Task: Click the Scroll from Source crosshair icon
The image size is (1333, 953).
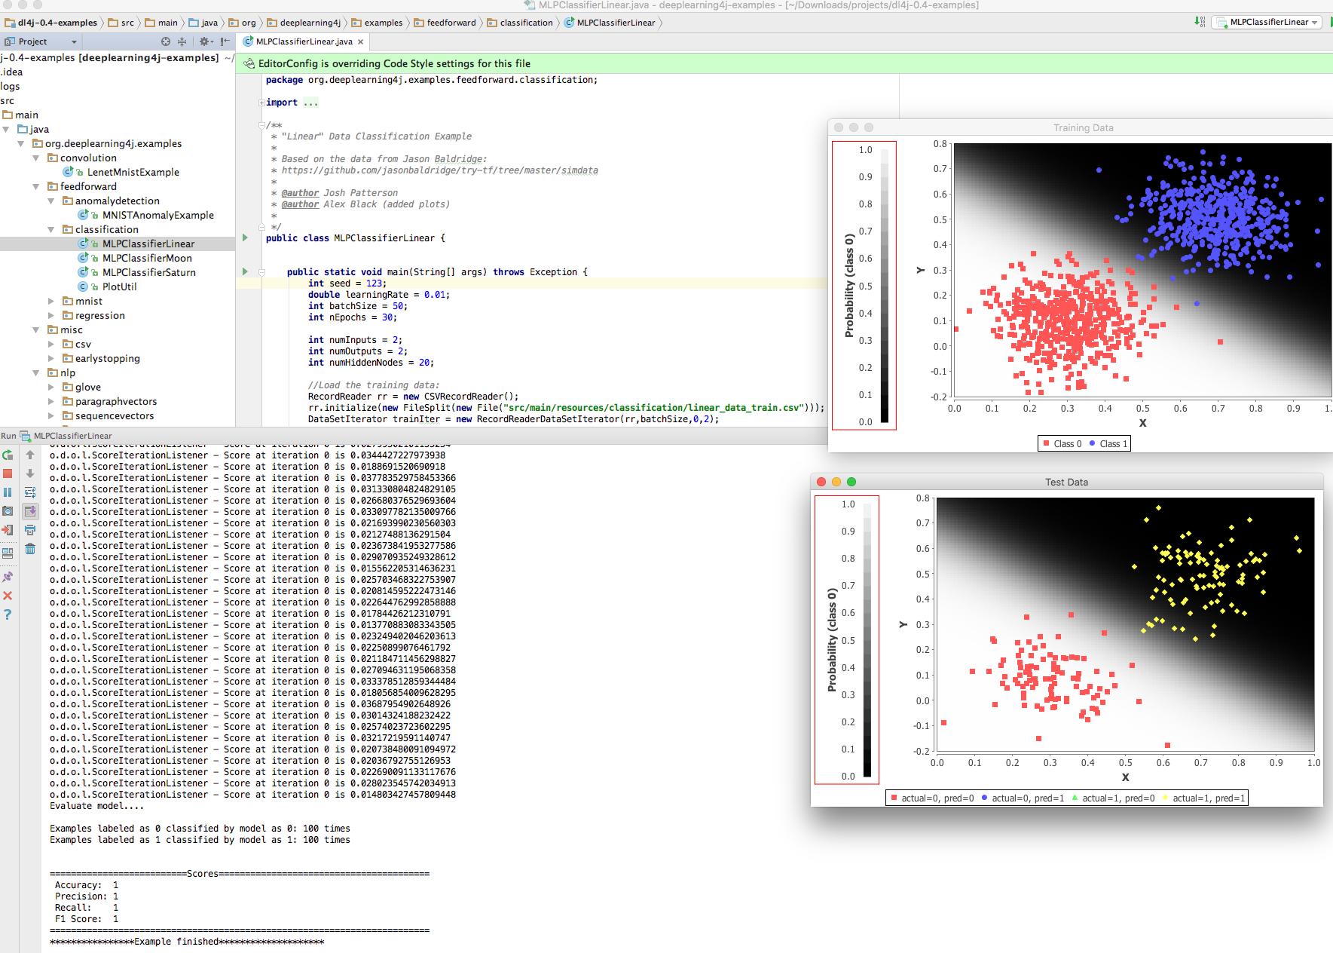Action: tap(166, 41)
